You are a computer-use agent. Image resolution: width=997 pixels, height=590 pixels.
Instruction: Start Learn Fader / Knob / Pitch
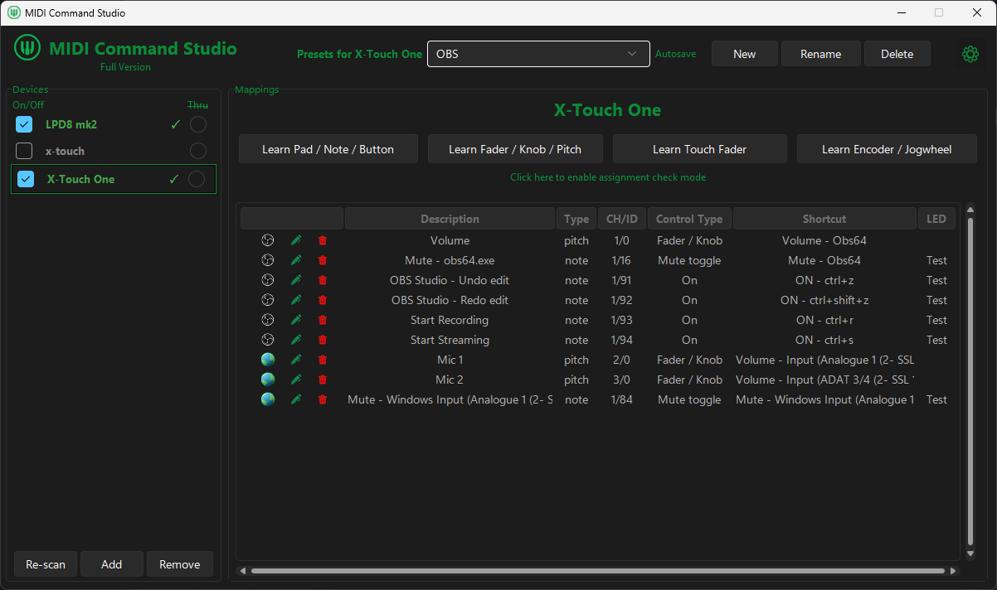(515, 149)
